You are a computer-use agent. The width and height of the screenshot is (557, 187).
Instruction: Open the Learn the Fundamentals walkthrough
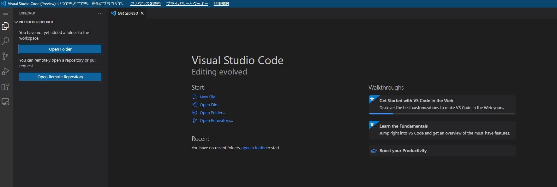442,130
